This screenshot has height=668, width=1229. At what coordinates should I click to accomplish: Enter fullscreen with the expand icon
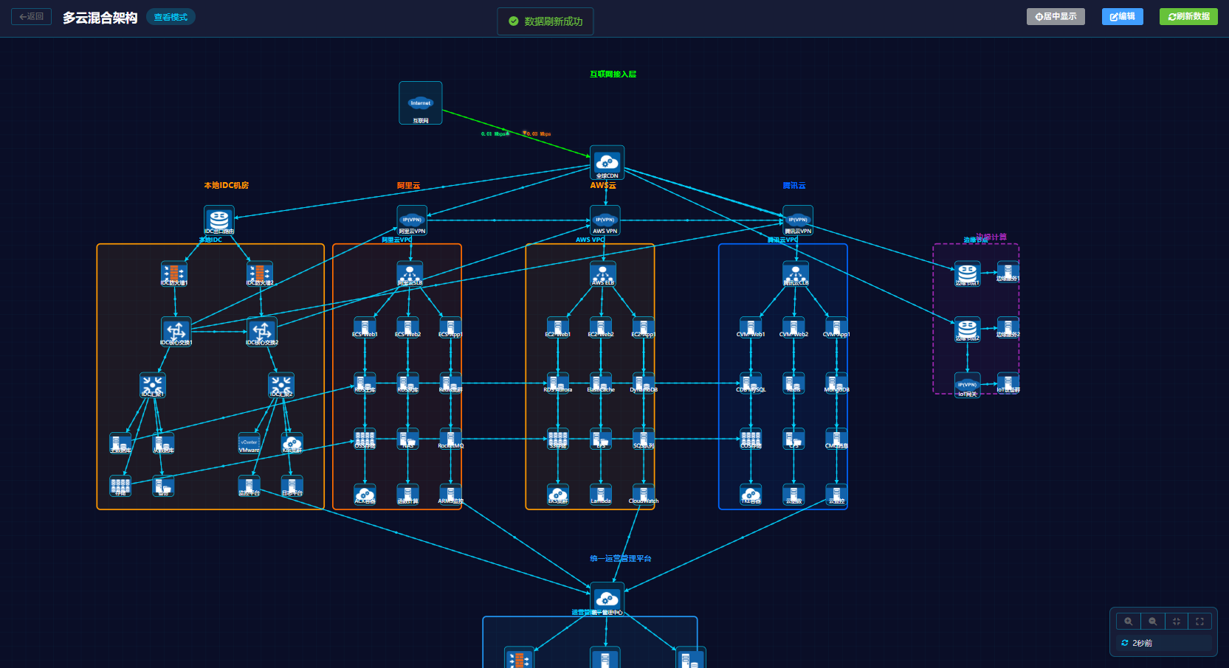click(1200, 621)
